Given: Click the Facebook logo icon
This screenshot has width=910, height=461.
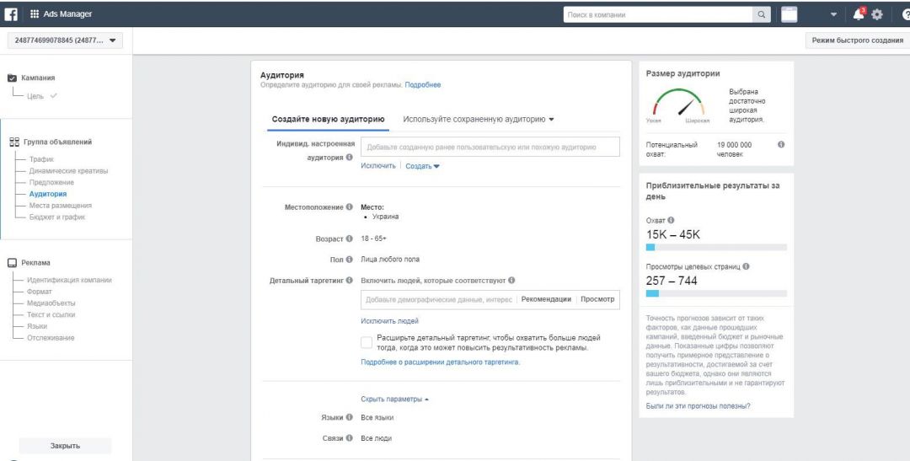Looking at the screenshot, I should [12, 14].
